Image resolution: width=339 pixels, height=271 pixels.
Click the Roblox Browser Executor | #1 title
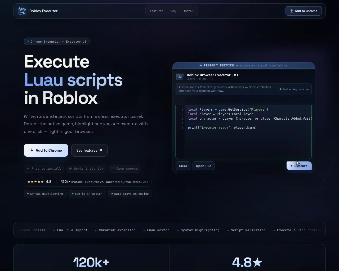click(x=212, y=75)
